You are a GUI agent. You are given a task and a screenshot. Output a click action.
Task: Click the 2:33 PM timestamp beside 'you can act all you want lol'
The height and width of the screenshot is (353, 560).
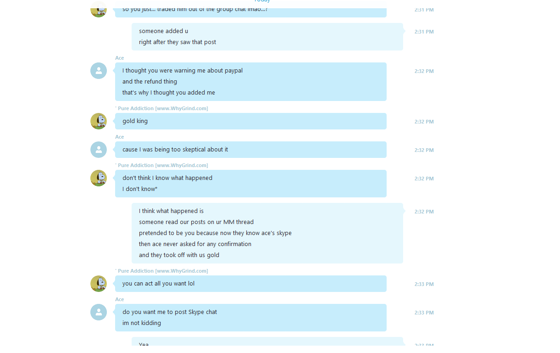(x=424, y=284)
